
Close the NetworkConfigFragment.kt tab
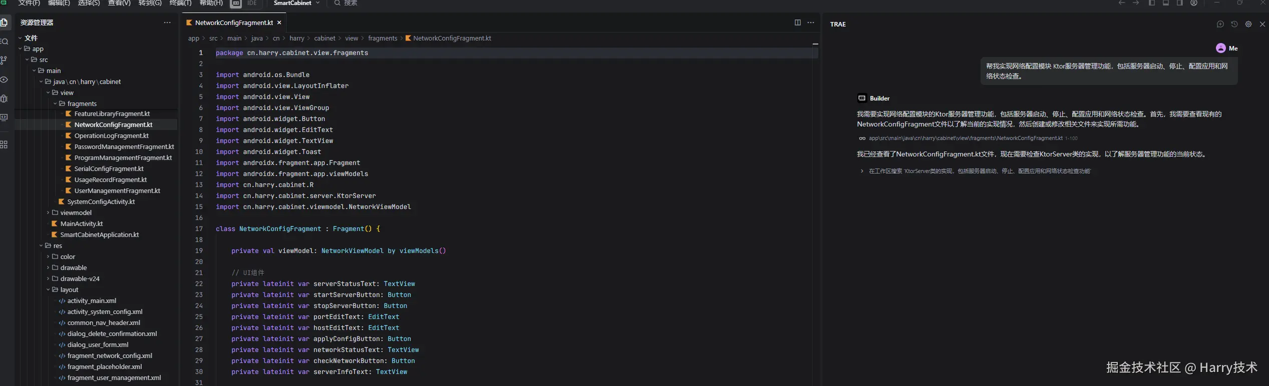279,22
